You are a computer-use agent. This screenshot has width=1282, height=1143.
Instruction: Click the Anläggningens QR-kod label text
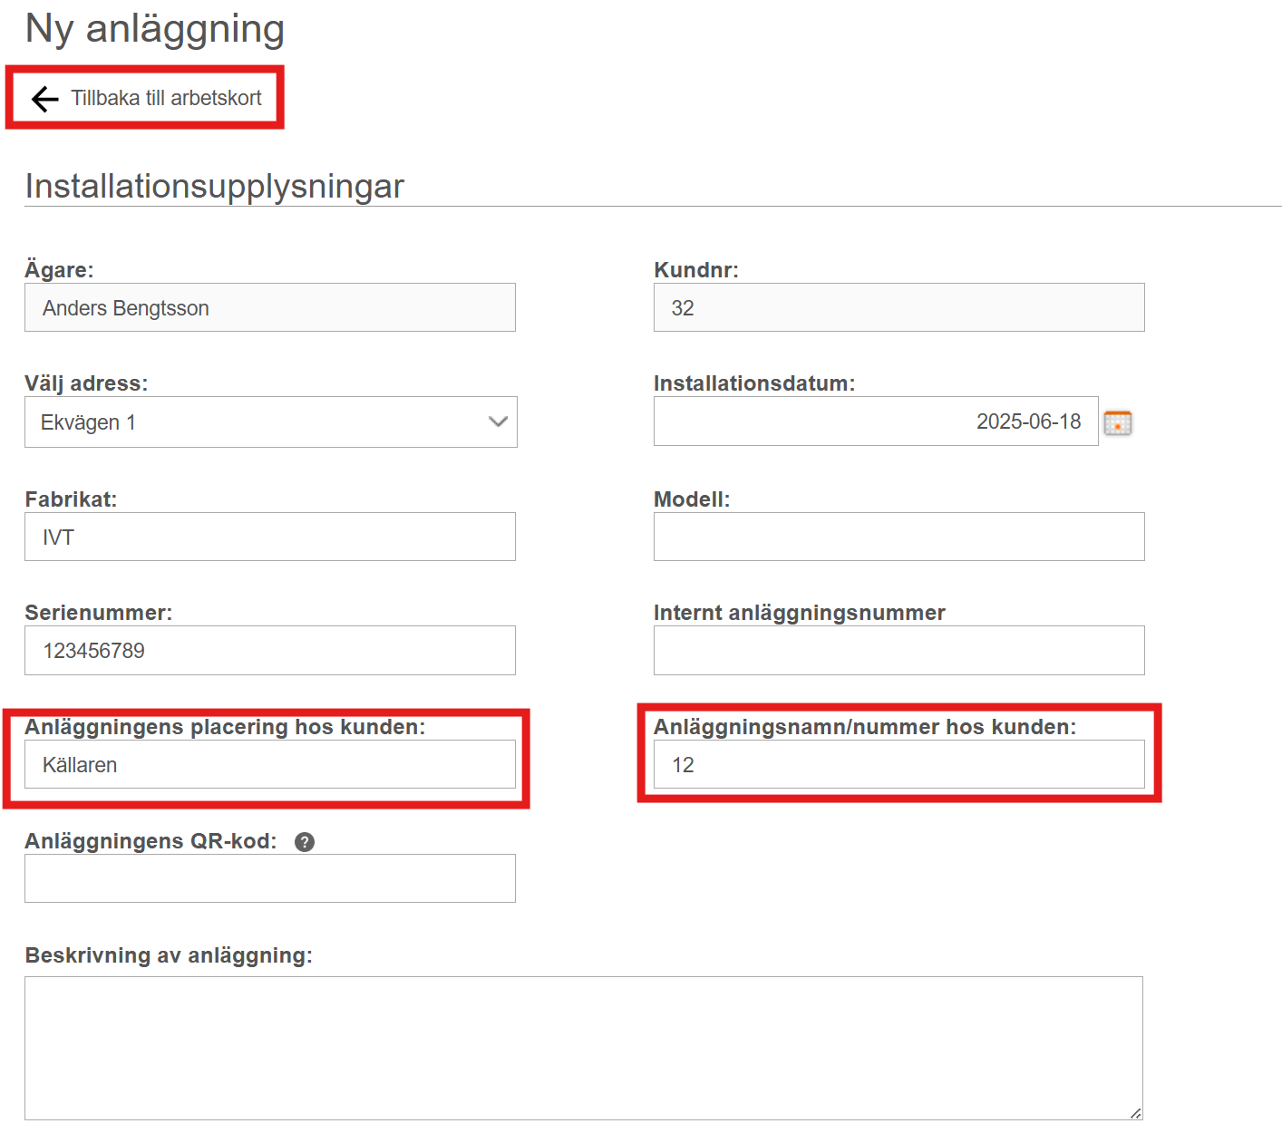[x=151, y=841]
